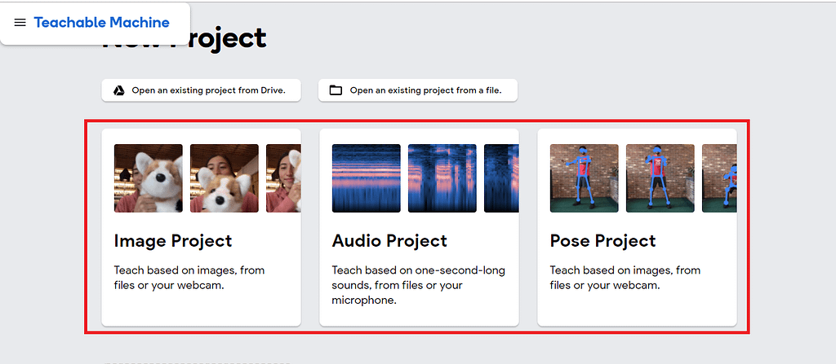Click first pose skeleton thumbnail in Pose Project

[x=585, y=178]
